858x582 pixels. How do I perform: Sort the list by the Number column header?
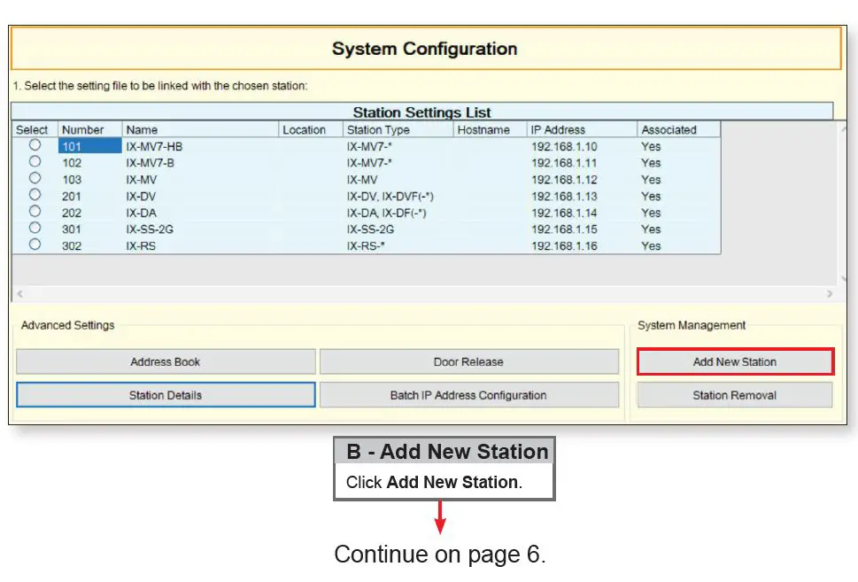[89, 129]
